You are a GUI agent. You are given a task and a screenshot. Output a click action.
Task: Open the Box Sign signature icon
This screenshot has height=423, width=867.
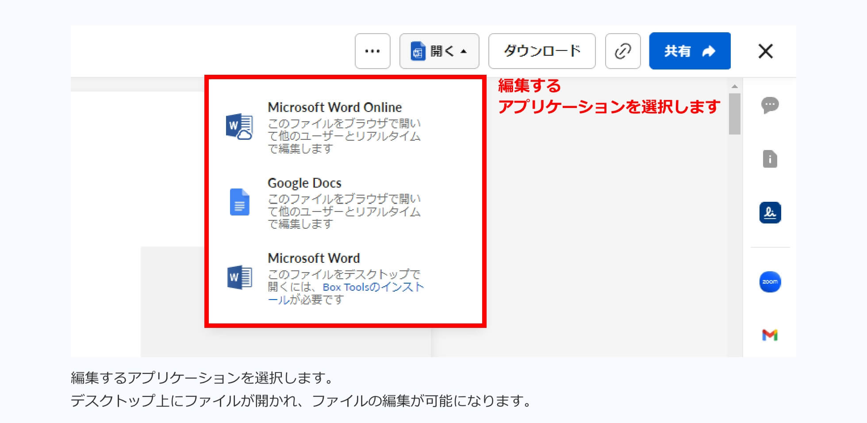(770, 212)
